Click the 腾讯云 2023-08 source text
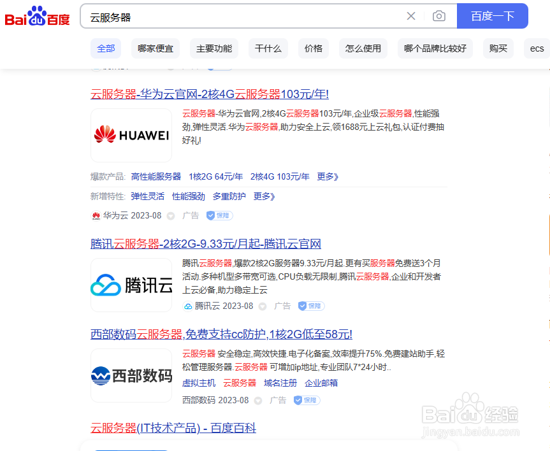 pyautogui.click(x=224, y=306)
